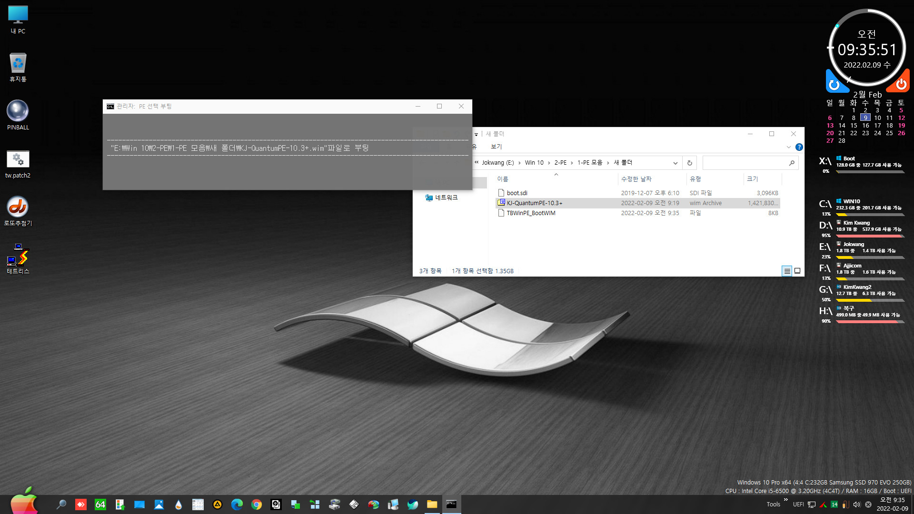914x514 pixels.
Task: Open the green 64 taskbar icon
Action: [100, 504]
